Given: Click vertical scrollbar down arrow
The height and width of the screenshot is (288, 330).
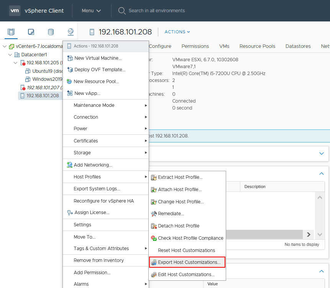Looking at the screenshot, I should tap(320, 234).
